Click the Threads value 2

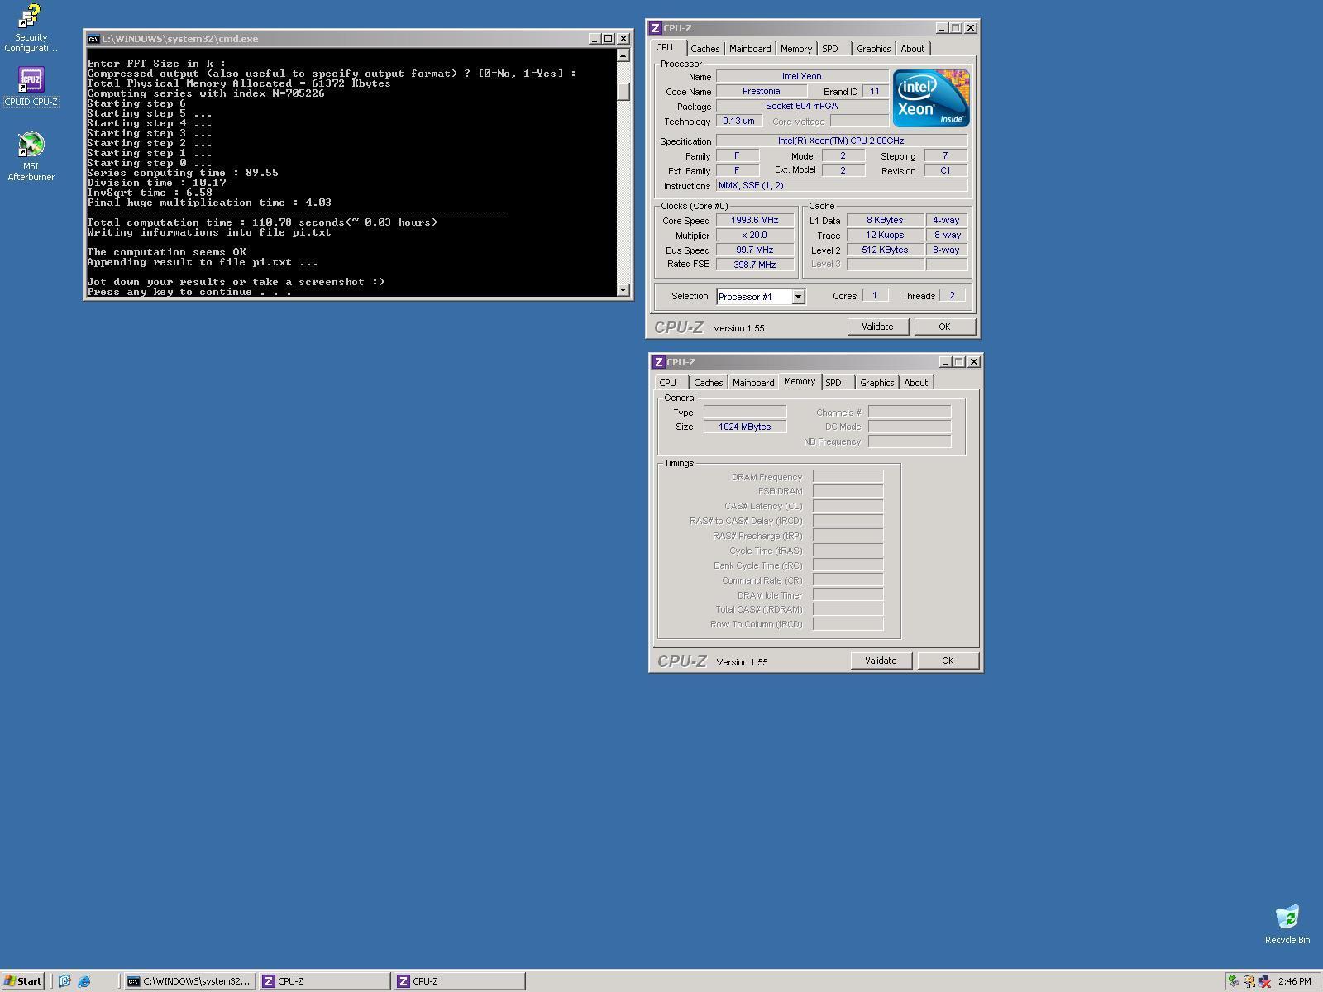point(952,295)
